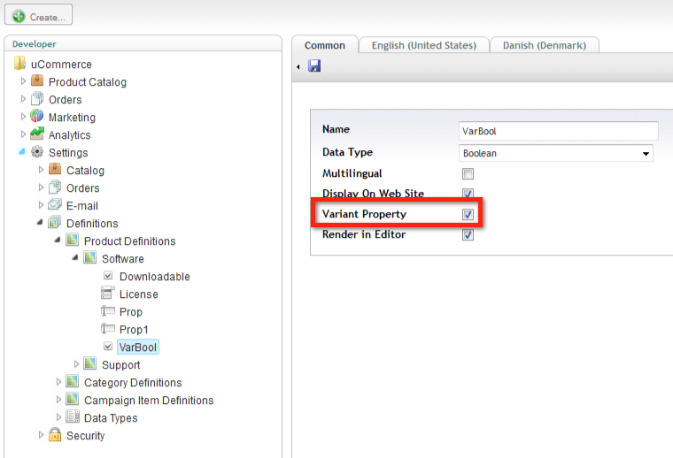Click the Marketing pie chart icon
Image resolution: width=673 pixels, height=458 pixels.
click(x=37, y=117)
